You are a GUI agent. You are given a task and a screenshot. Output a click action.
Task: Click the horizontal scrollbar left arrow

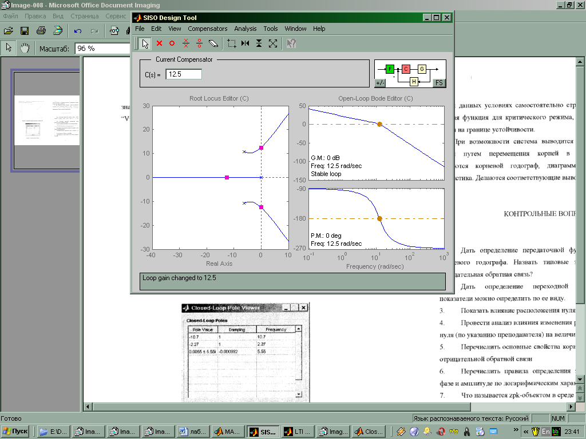88,406
